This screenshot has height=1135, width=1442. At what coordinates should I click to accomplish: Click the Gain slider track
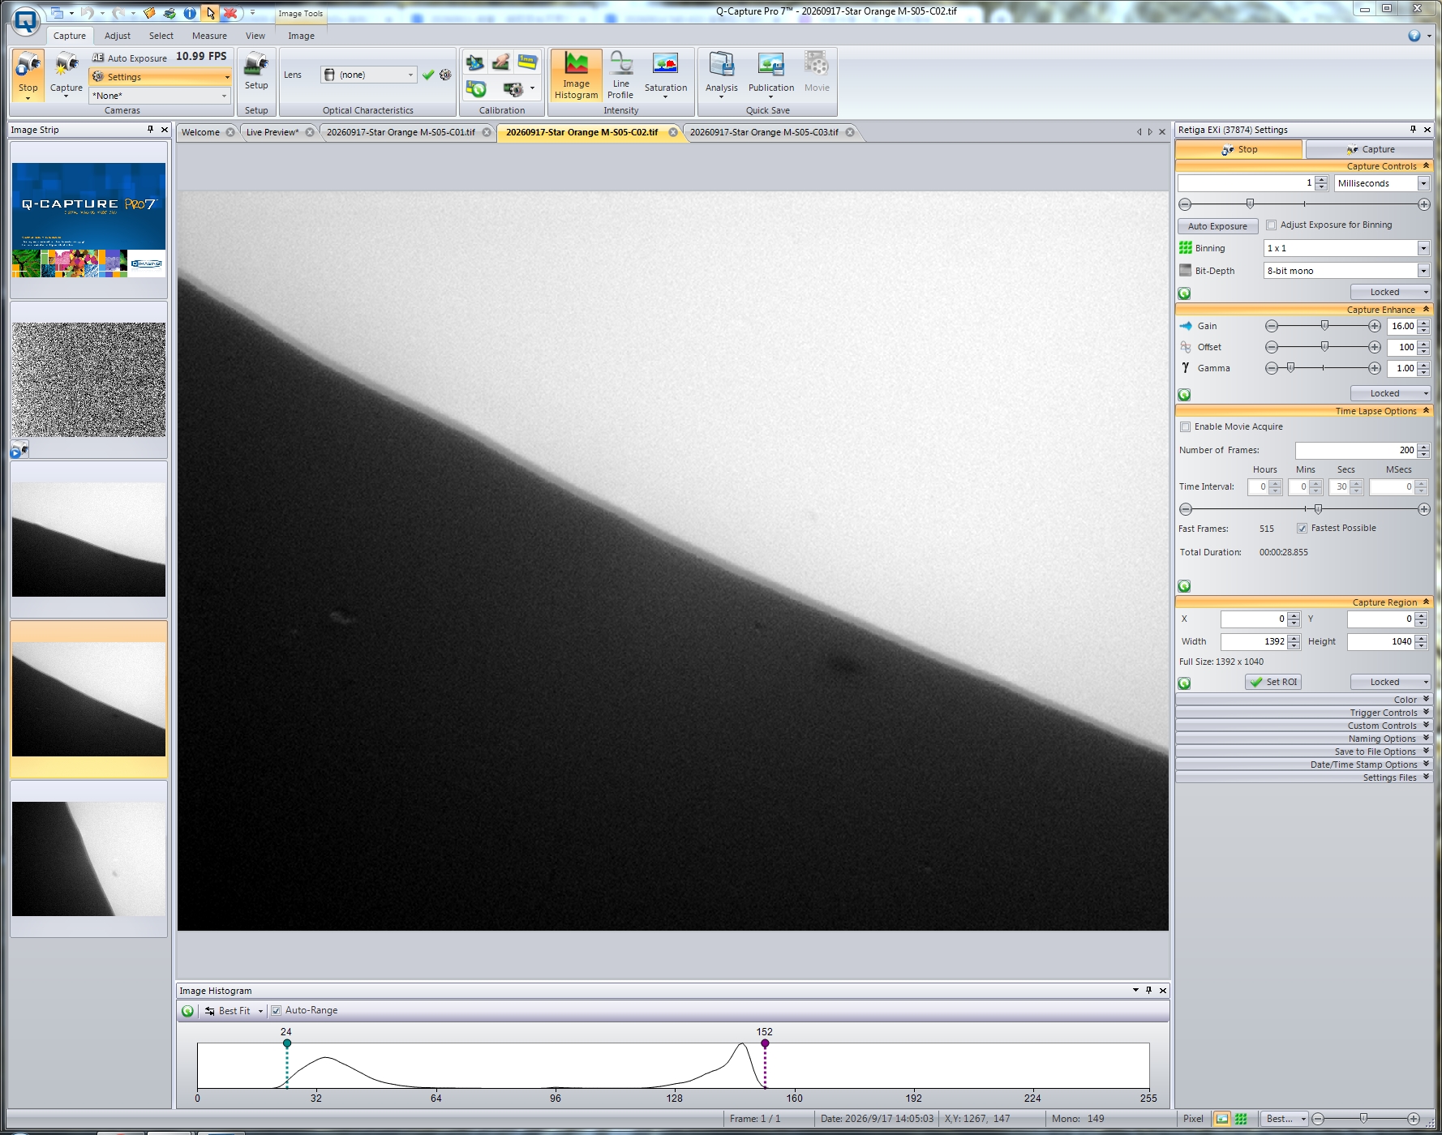[x=1323, y=326]
